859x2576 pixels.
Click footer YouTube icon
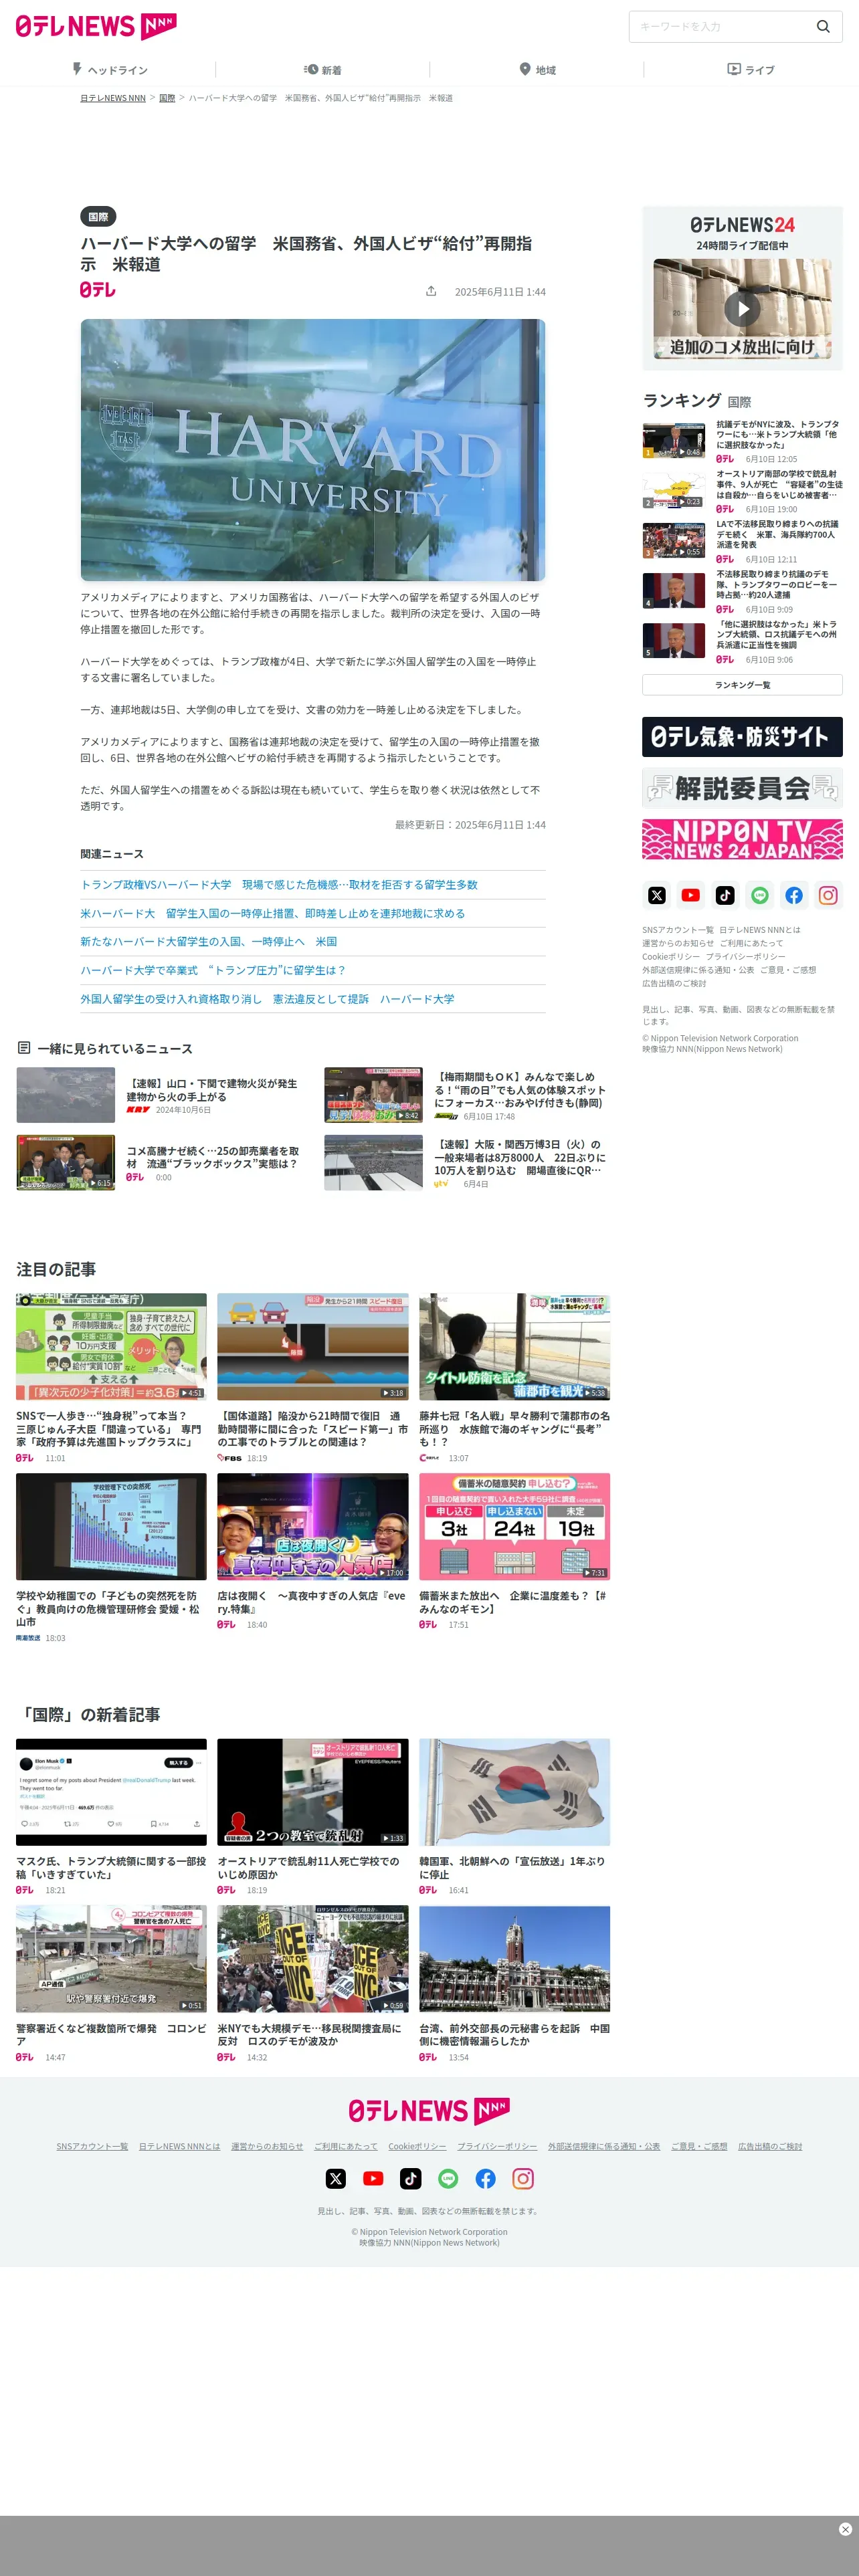tap(373, 2178)
